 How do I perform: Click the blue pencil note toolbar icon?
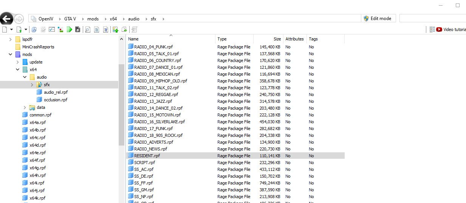click(34, 29)
